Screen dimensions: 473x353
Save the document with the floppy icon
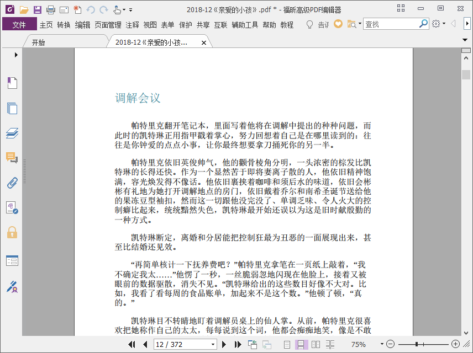pyautogui.click(x=38, y=10)
